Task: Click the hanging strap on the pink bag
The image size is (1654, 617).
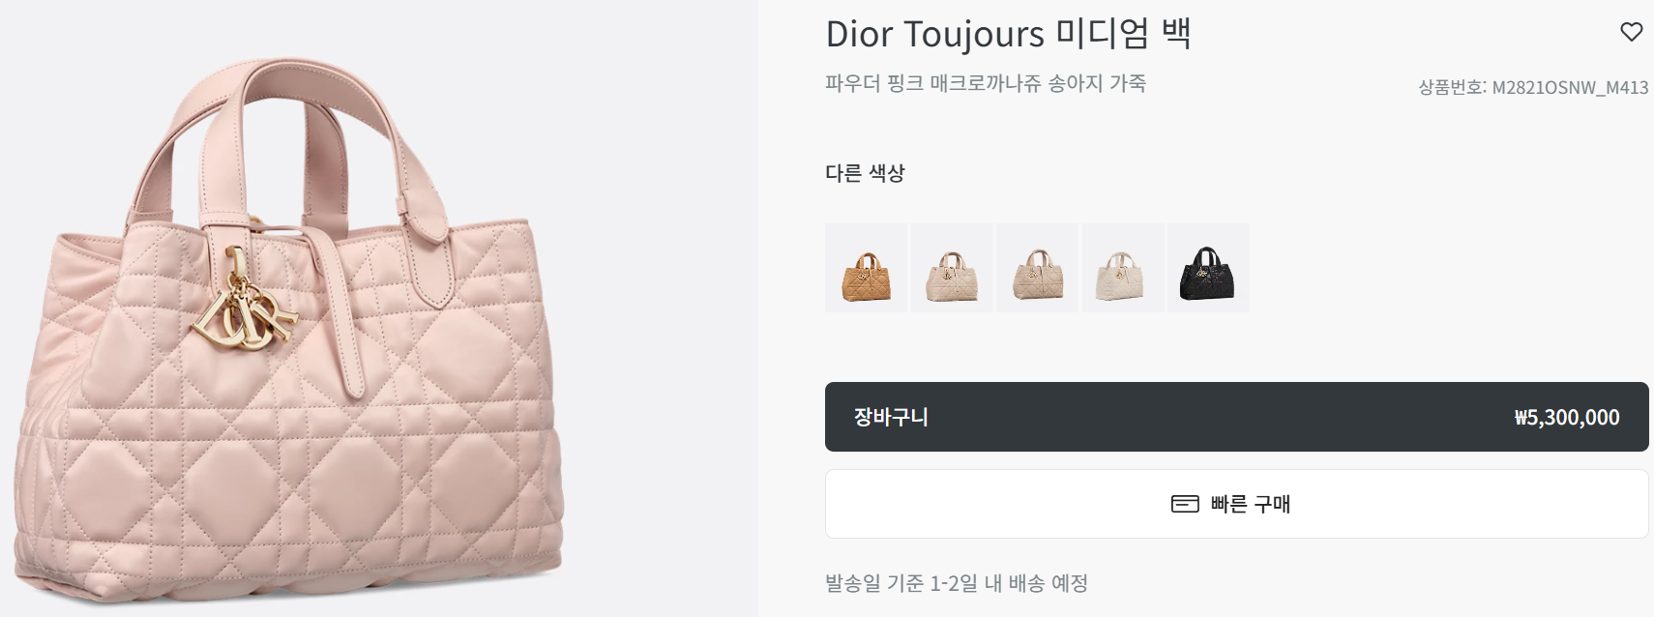Action: [343, 314]
